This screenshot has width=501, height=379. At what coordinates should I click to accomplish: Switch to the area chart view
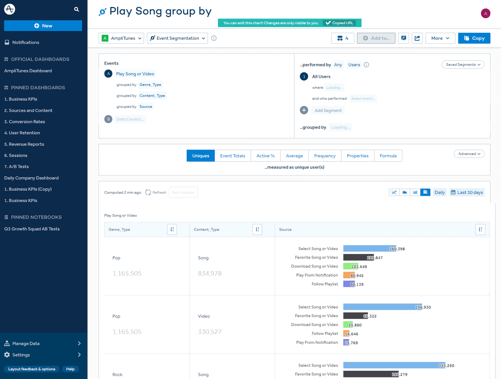coord(405,192)
